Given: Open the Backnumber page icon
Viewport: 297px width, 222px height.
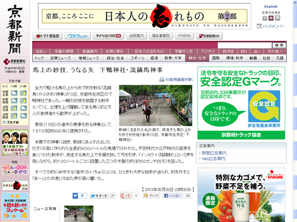Looking at the screenshot, I should [x=259, y=26].
